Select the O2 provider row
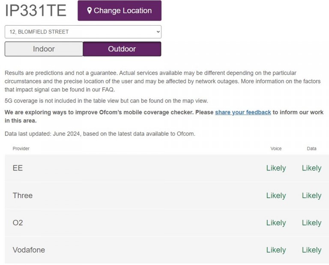Image resolution: width=329 pixels, height=265 pixels. (167, 223)
